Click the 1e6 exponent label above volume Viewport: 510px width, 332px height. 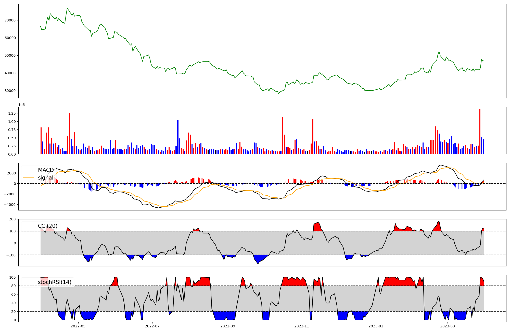22,105
